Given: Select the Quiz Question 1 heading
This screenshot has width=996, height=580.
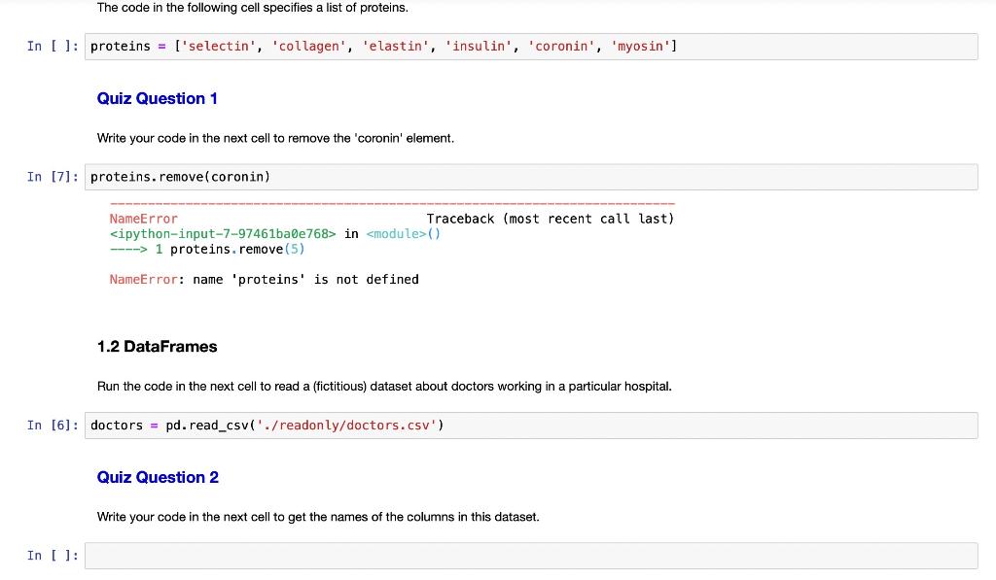Looking at the screenshot, I should [157, 98].
